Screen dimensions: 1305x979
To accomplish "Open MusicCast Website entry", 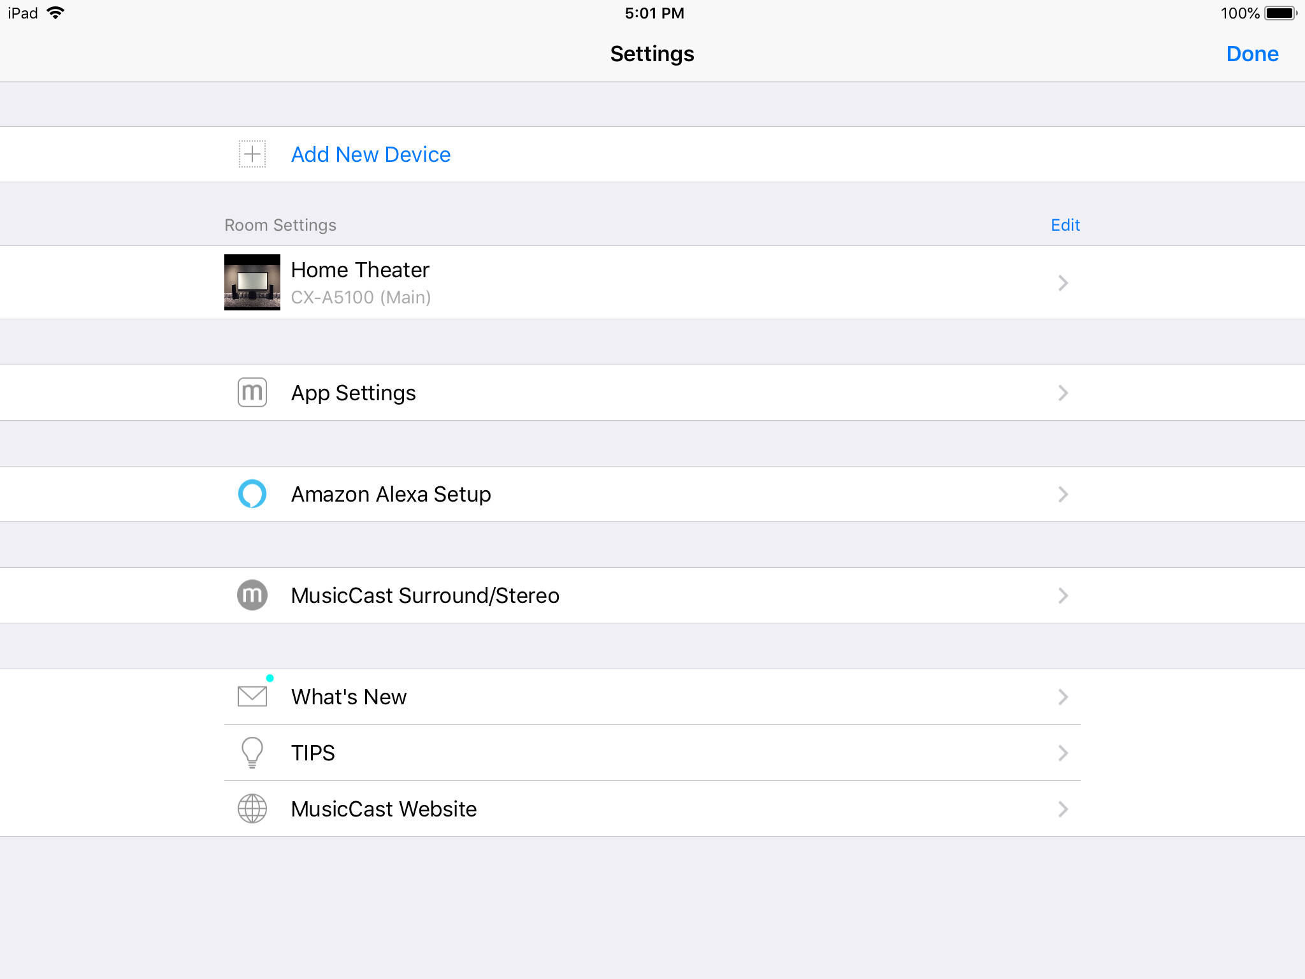I will 652,809.
